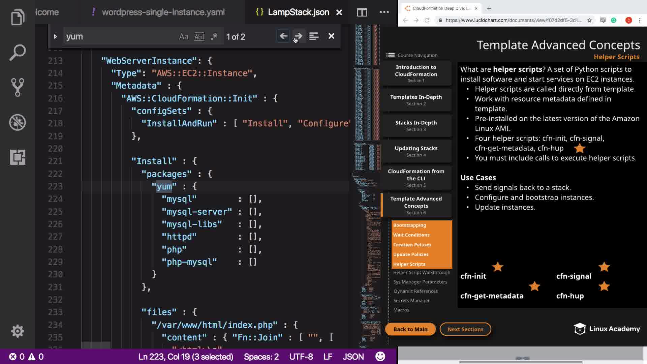Image resolution: width=647 pixels, height=364 pixels.
Task: Click the Next Sections button
Action: (465, 329)
